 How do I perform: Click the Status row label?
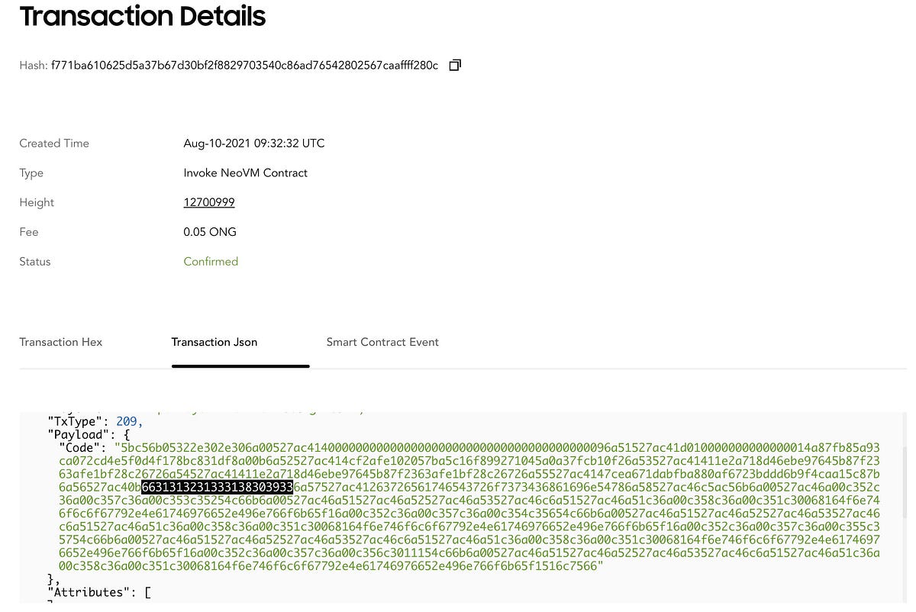[x=34, y=261]
